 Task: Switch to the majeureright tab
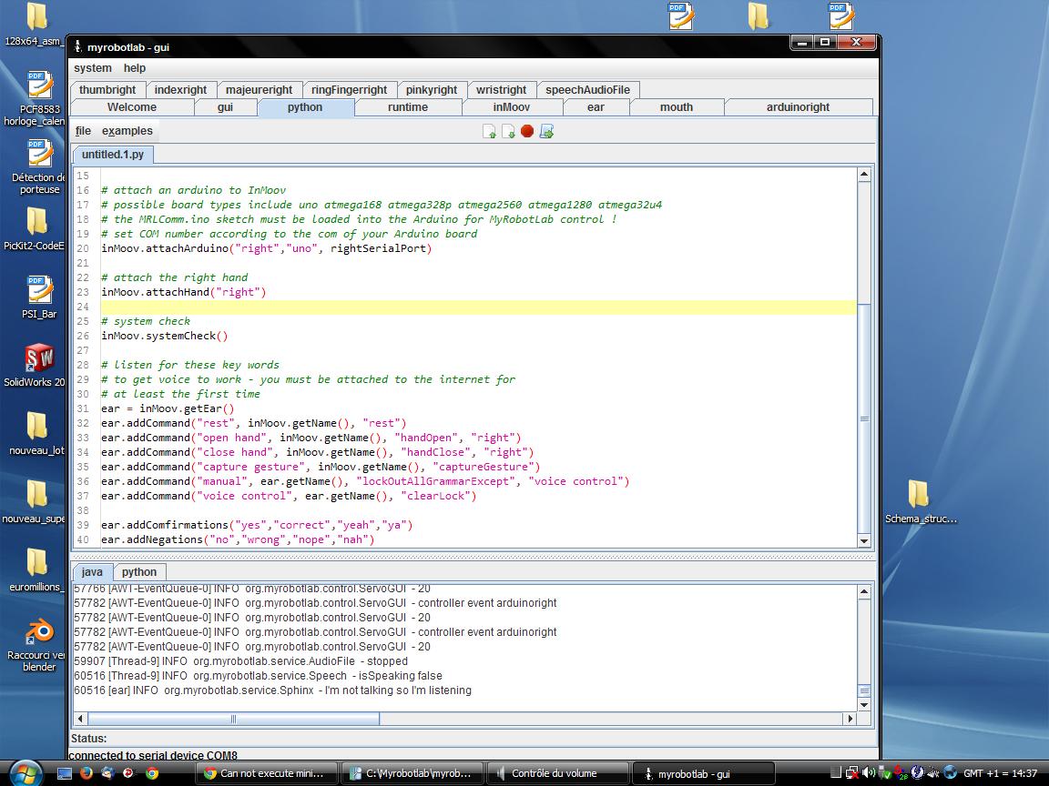point(259,89)
